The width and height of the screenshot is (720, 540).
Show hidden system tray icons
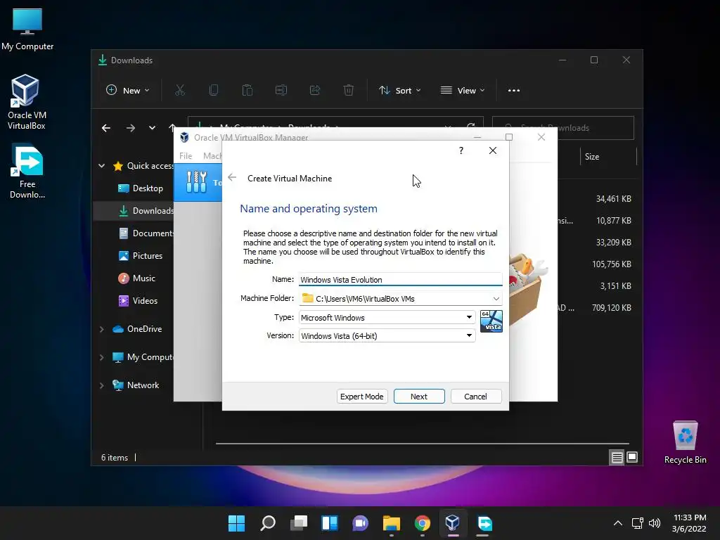[x=618, y=523]
